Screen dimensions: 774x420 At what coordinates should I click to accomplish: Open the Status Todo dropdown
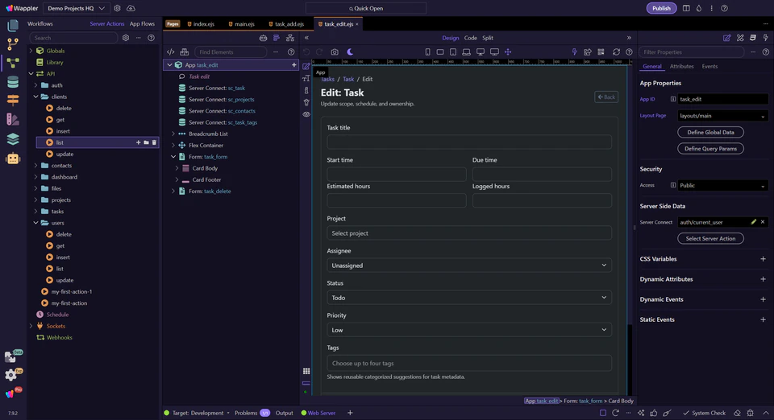[469, 298]
